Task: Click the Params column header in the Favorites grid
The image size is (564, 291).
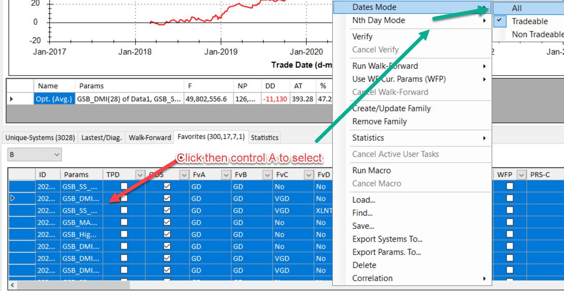Action: tap(76, 175)
